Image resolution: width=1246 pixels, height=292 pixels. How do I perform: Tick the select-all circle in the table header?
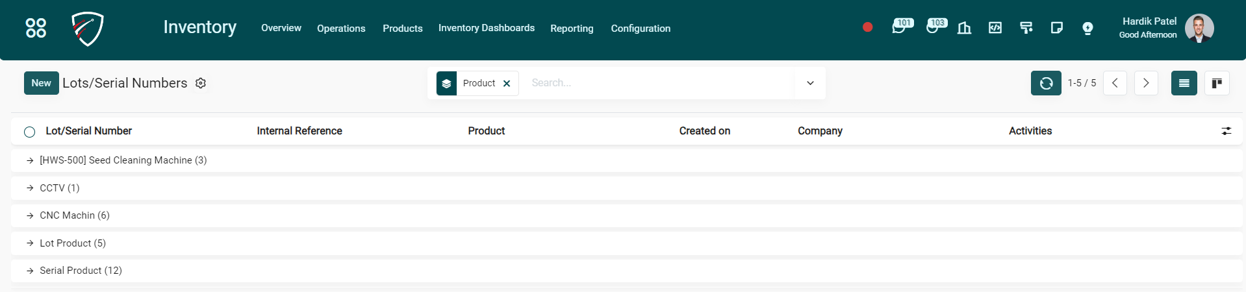pos(30,132)
